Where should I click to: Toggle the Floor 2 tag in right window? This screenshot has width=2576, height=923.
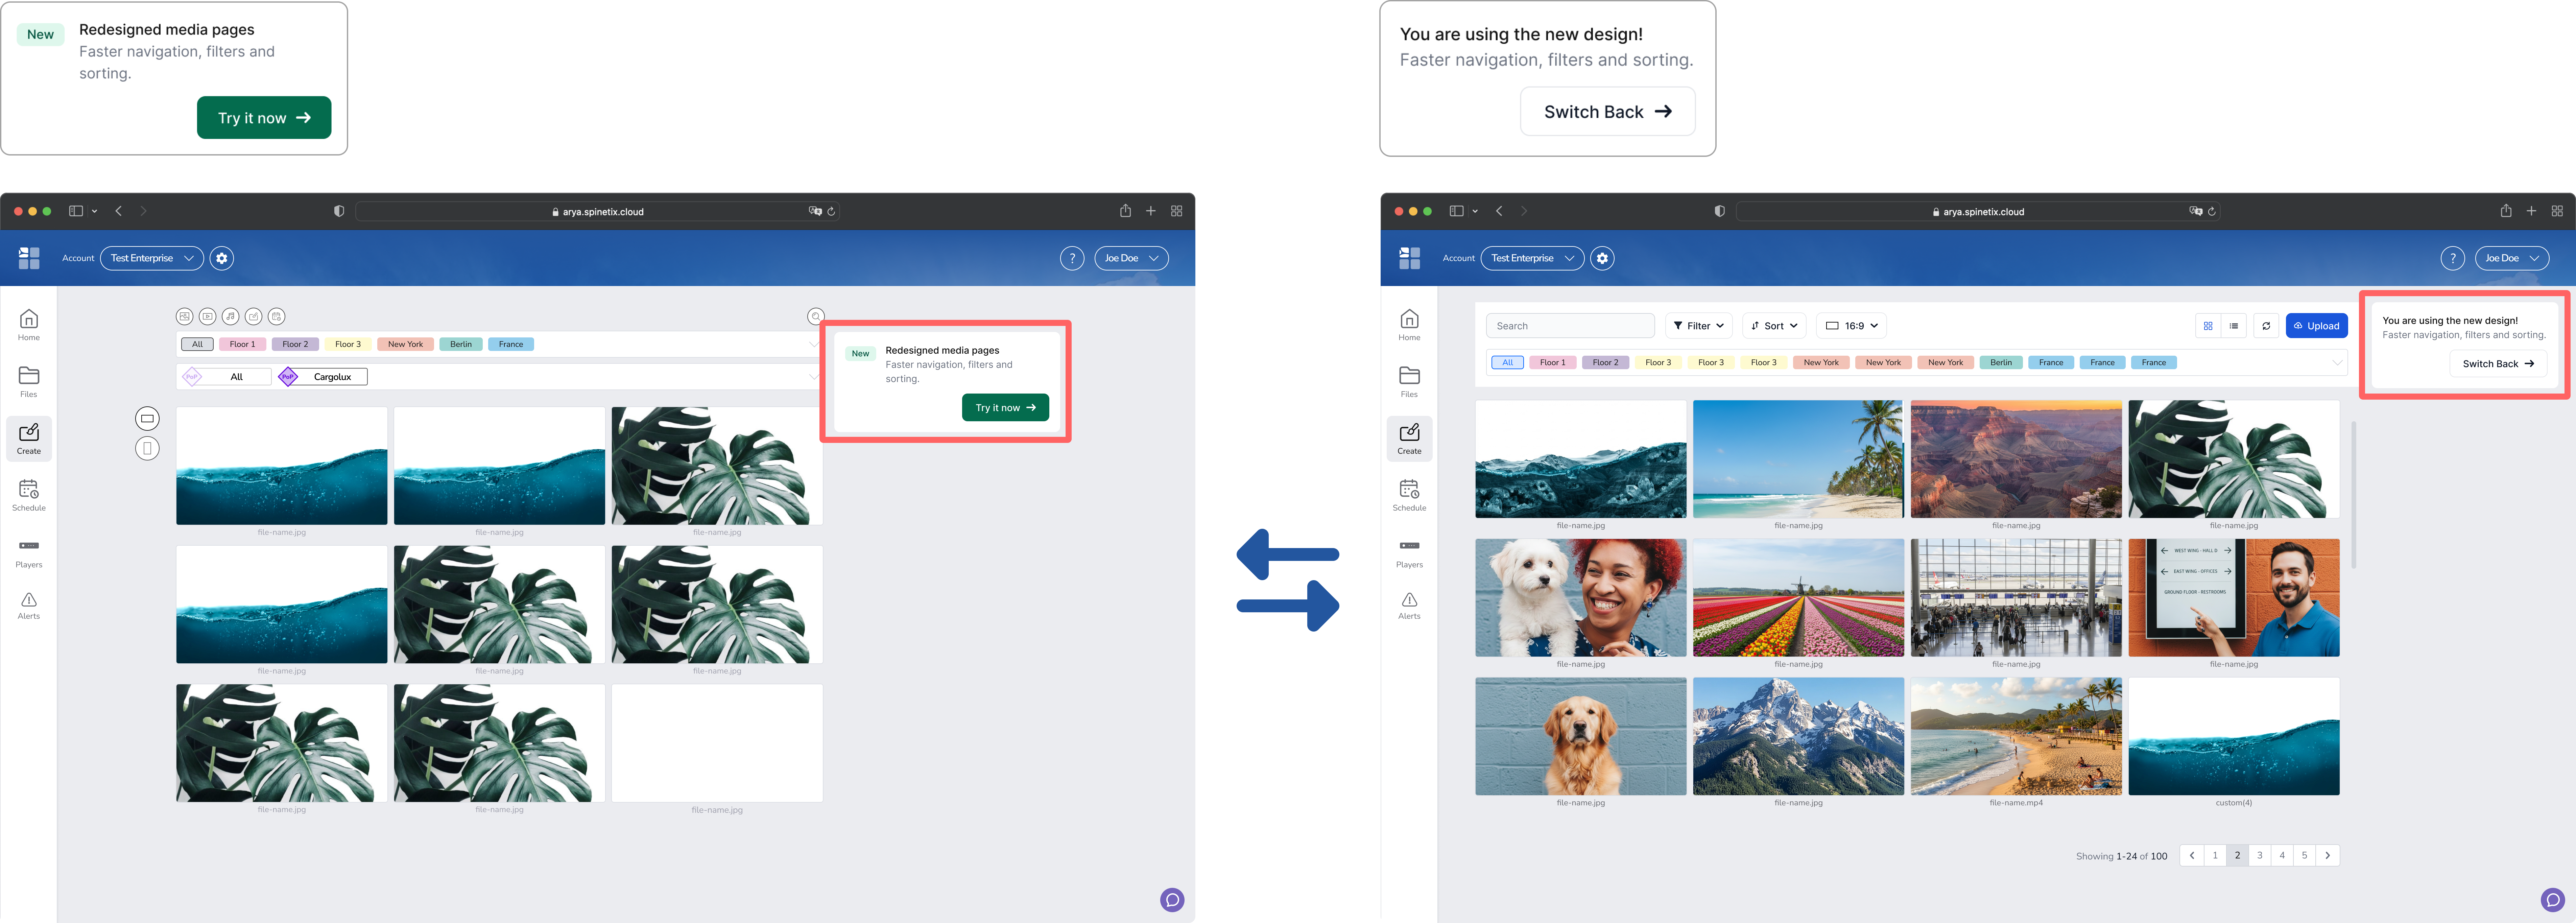(x=1605, y=363)
